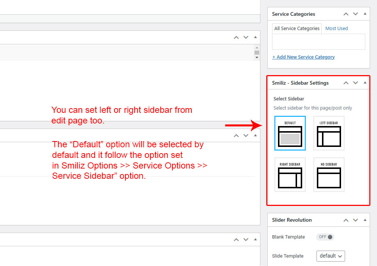Viewport: 377px width, 266px height.
Task: Click inside the service categories list box
Action: pyautogui.click(x=318, y=42)
